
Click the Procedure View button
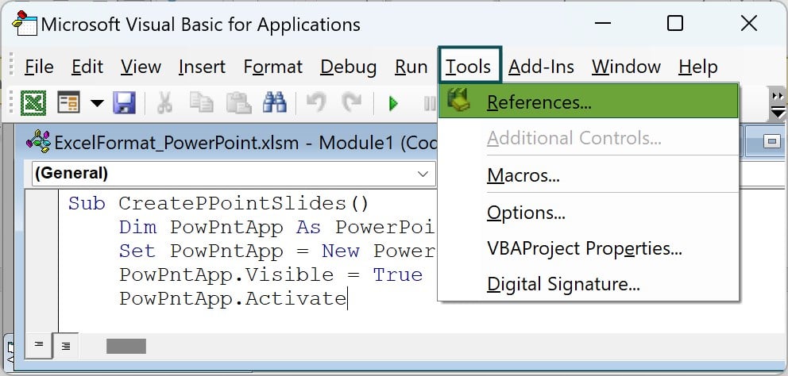point(39,345)
